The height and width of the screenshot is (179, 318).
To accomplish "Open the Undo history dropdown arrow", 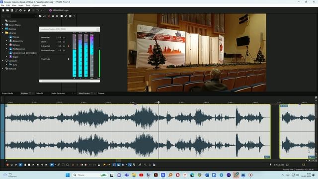I will point(41,10).
